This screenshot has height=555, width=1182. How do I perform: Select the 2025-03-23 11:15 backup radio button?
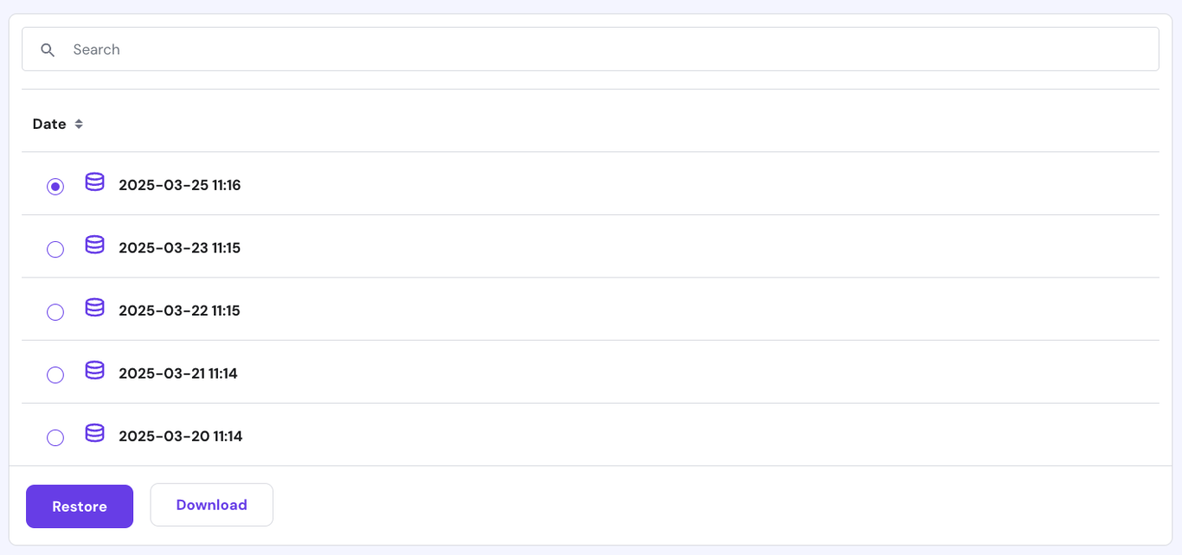[x=55, y=249]
